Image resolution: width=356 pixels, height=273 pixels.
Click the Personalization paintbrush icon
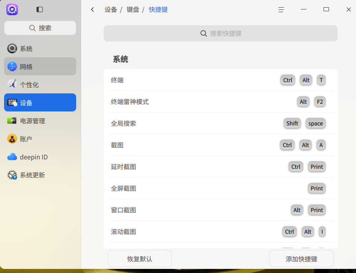click(x=12, y=84)
